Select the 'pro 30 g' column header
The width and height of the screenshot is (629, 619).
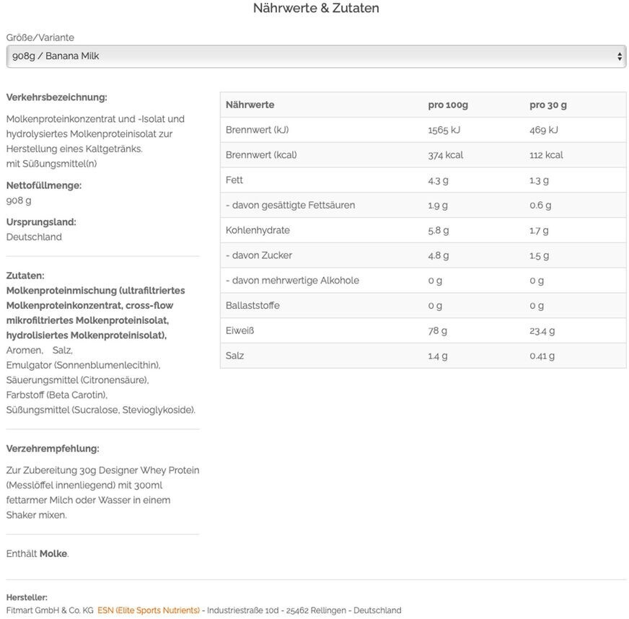coord(548,105)
